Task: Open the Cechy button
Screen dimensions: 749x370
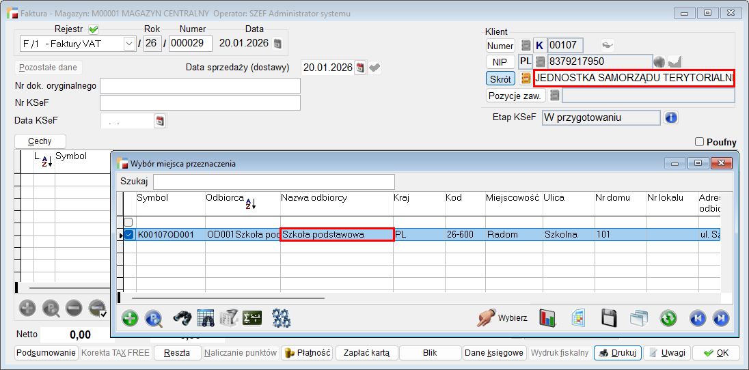Action: tap(40, 141)
